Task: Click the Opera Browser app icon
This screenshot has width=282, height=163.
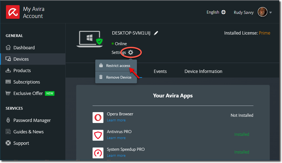Action: click(x=98, y=118)
